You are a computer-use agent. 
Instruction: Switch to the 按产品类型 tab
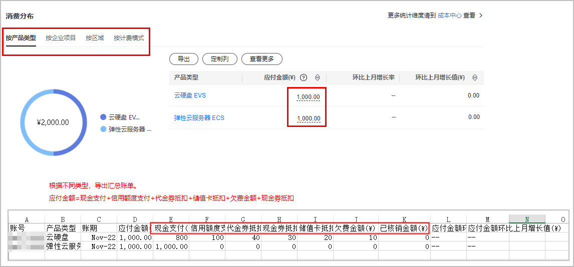pyautogui.click(x=21, y=38)
